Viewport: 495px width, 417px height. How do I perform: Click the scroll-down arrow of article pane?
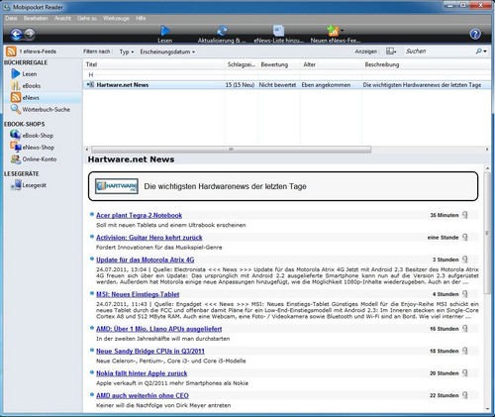click(487, 409)
